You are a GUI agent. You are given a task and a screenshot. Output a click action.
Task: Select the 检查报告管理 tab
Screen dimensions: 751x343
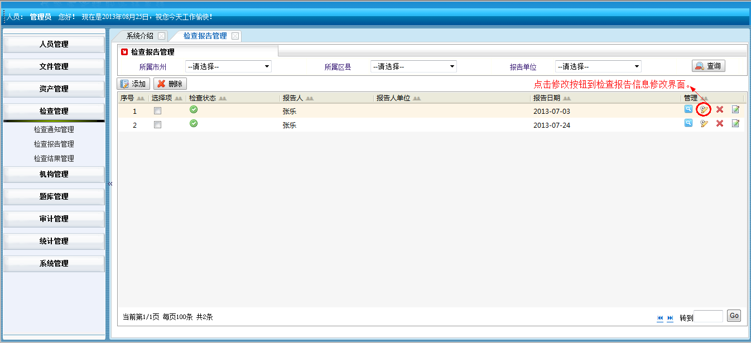point(205,36)
